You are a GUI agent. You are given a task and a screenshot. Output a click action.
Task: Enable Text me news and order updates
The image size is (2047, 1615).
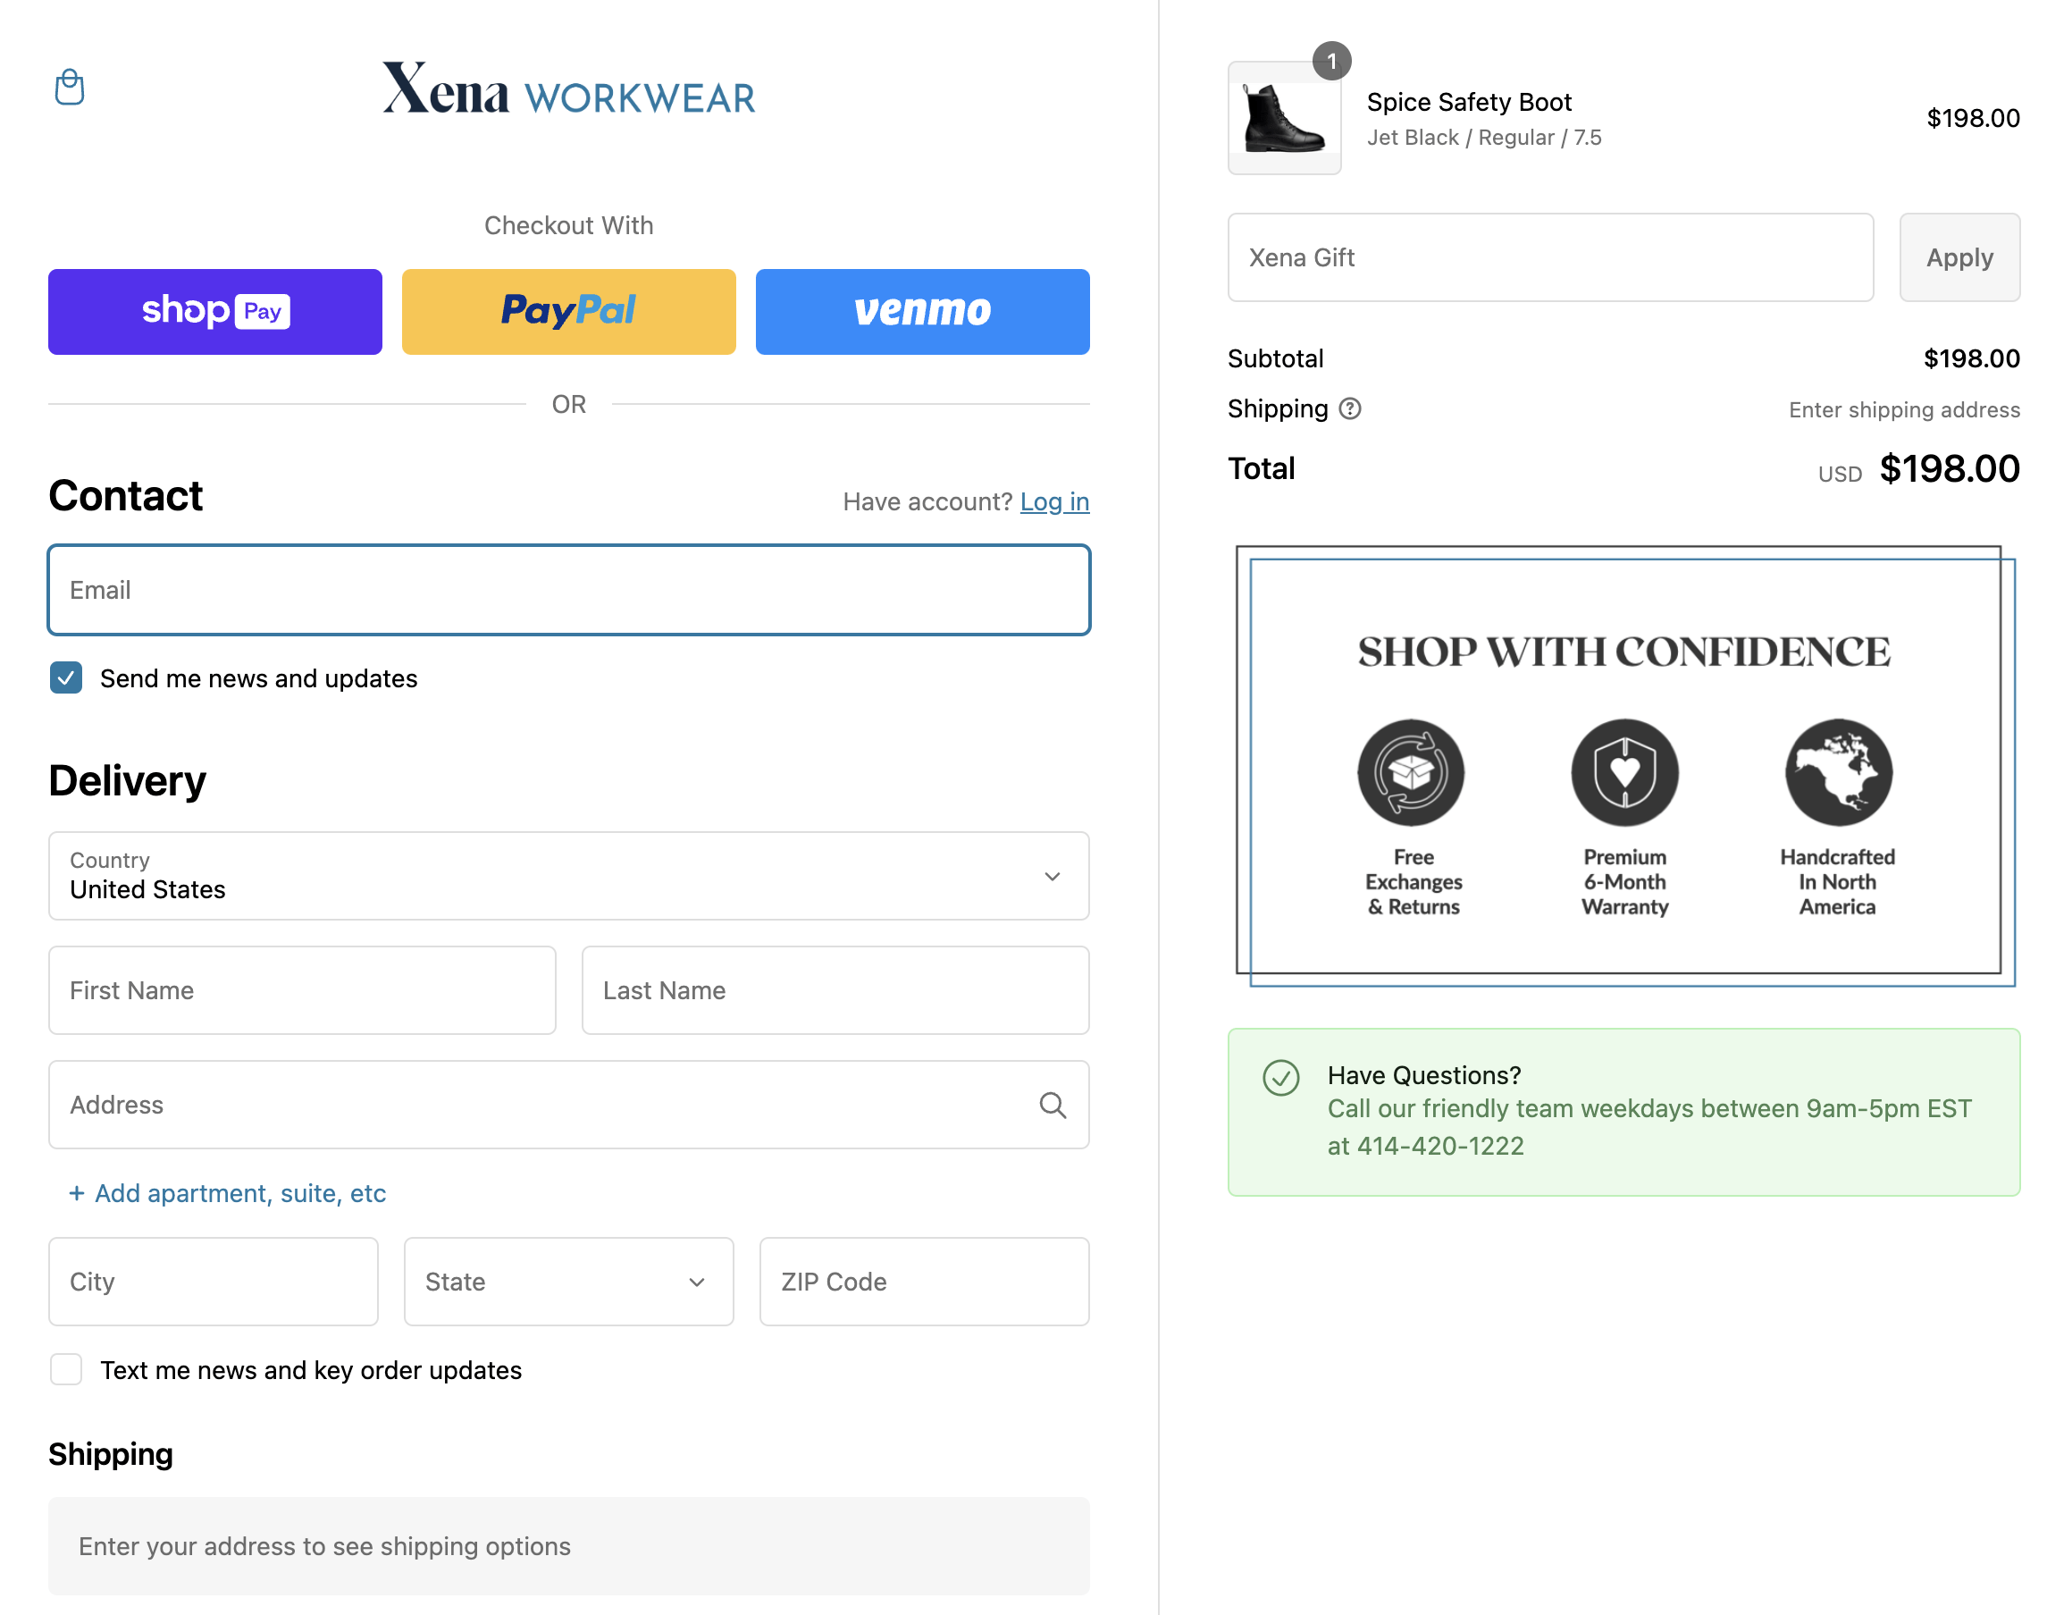(x=66, y=1369)
